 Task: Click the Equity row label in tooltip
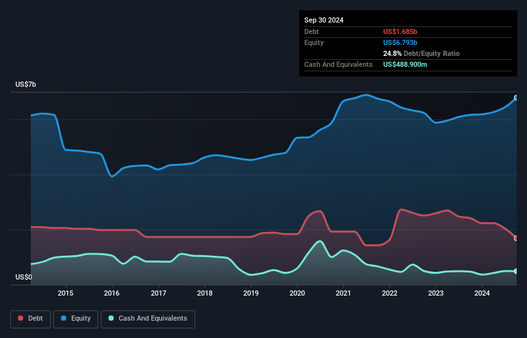(x=314, y=42)
